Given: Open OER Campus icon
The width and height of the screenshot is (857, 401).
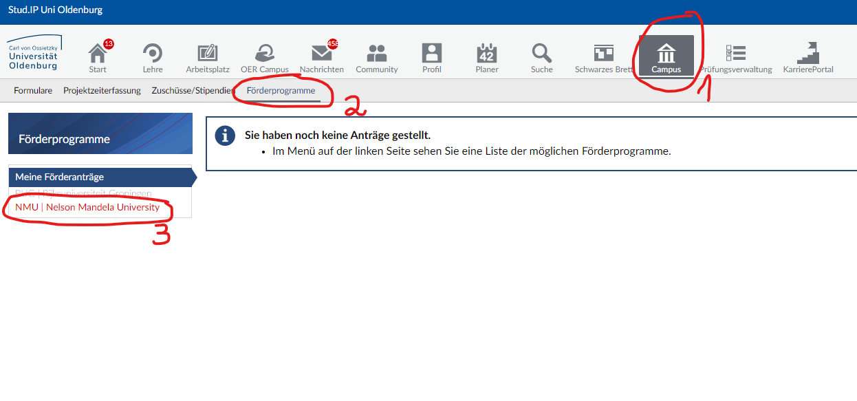Looking at the screenshot, I should click(264, 54).
